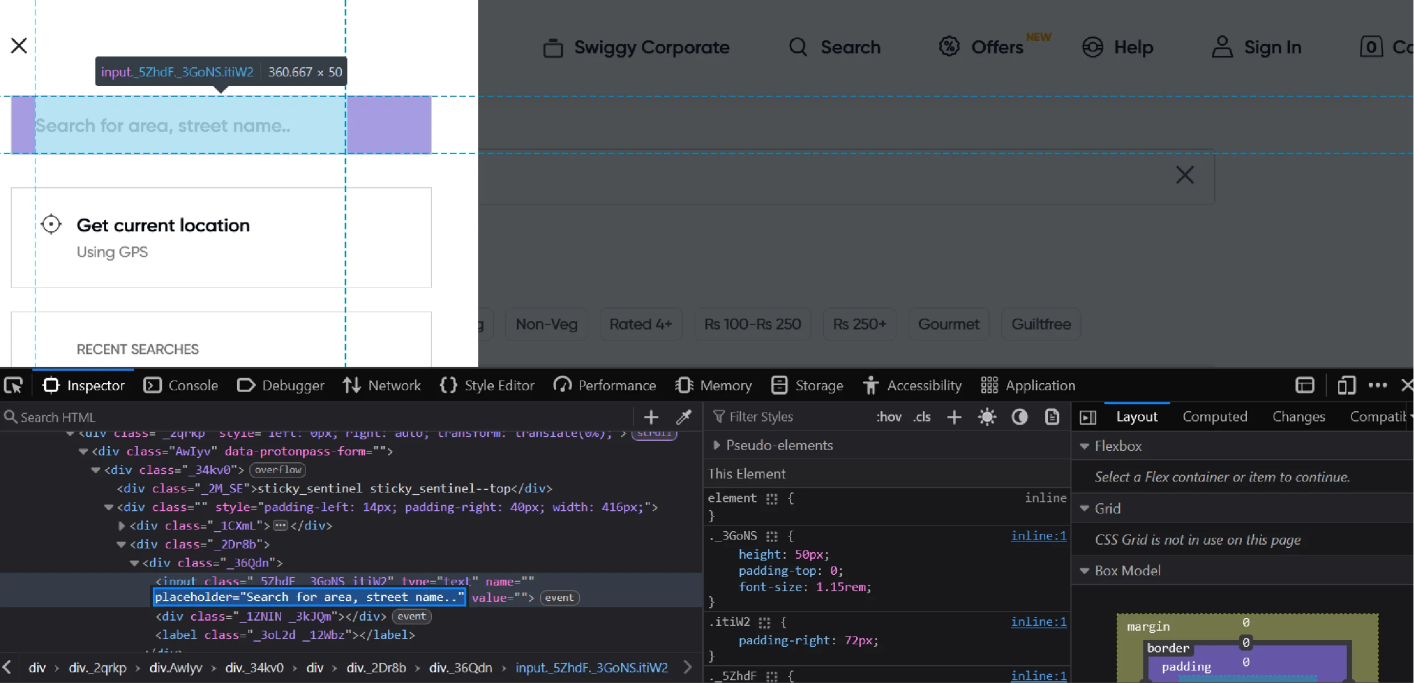Toggle :hov pseudo-class panel

click(889, 416)
